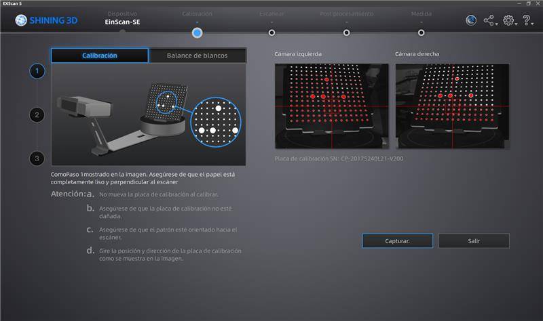Click the 'No mueva la placa' warning text
Viewport: 543px width, 321px height.
(159, 194)
